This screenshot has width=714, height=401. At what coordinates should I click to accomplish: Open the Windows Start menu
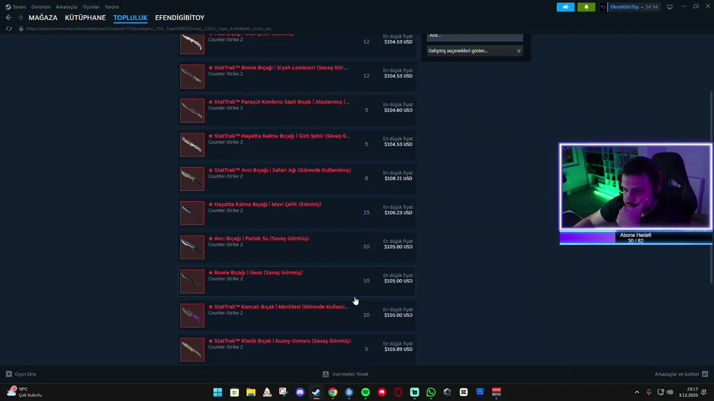218,392
